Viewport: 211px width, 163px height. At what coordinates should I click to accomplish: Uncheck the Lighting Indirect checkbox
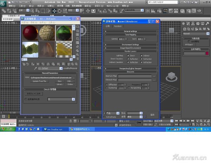[x=141, y=56]
